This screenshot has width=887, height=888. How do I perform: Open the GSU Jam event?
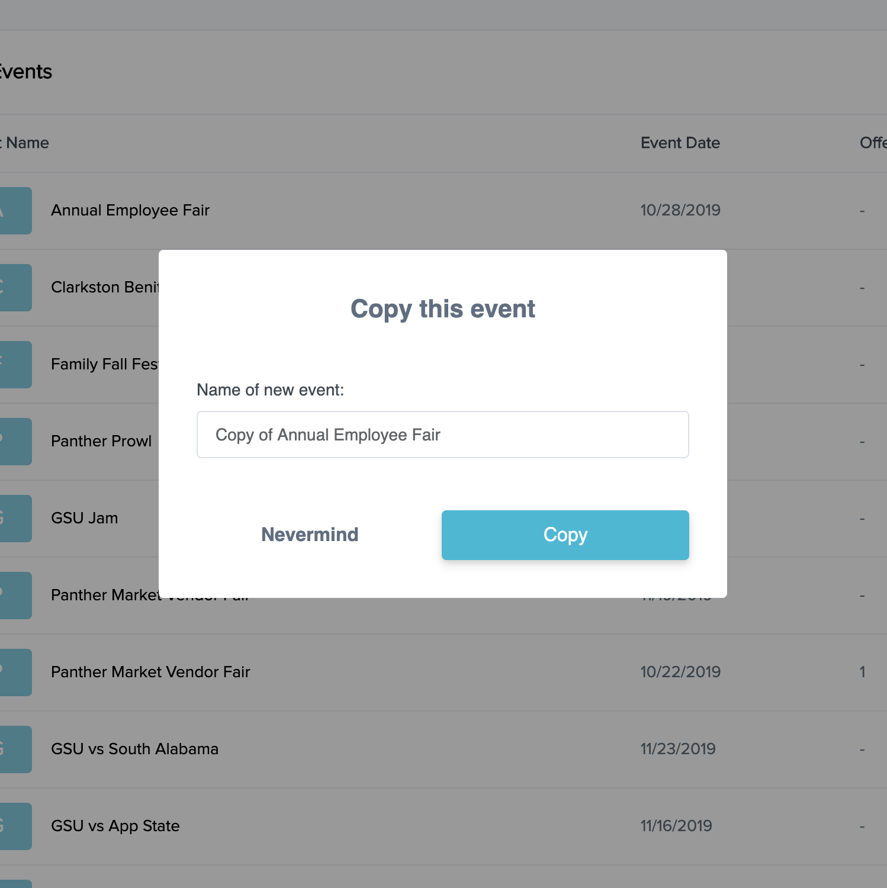click(84, 518)
